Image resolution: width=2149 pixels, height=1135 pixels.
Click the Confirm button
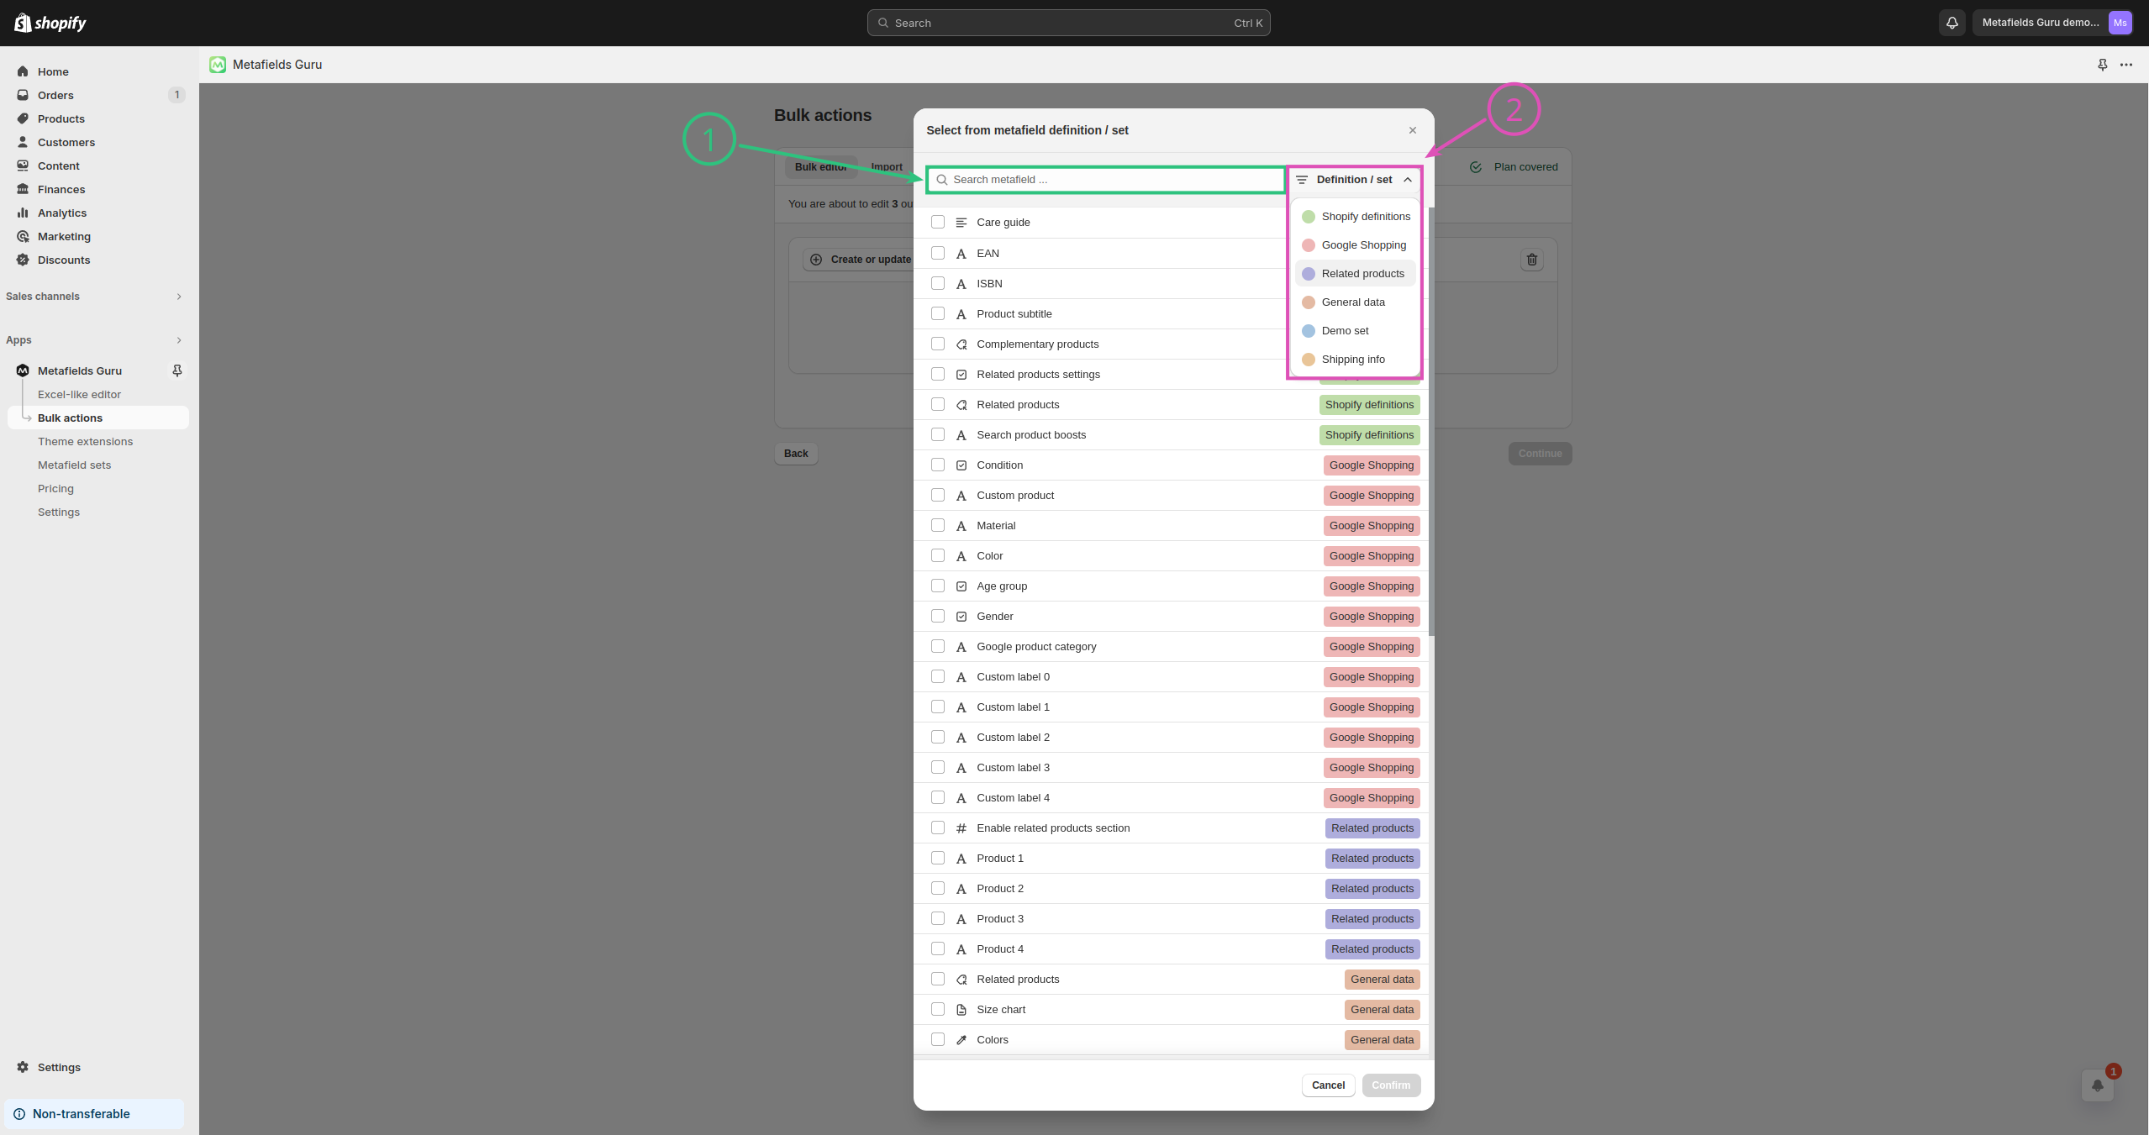coord(1392,1085)
